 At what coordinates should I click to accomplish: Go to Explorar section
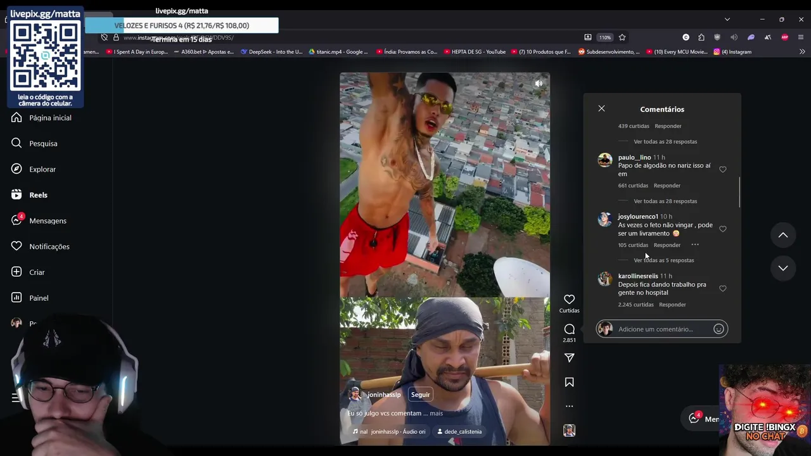pos(34,169)
